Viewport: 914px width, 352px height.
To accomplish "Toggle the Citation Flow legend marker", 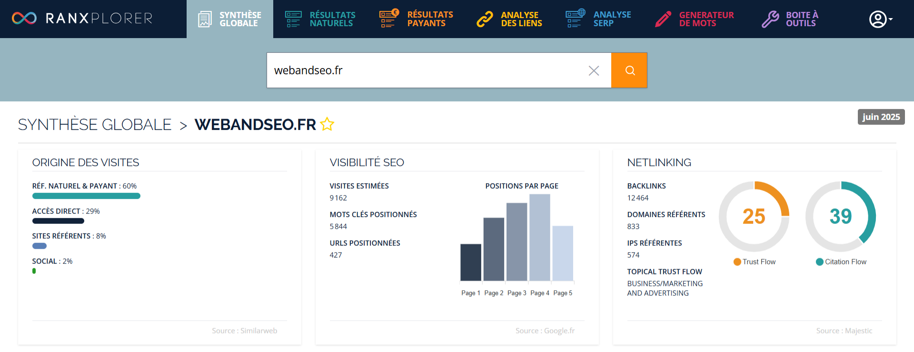I will (x=820, y=261).
